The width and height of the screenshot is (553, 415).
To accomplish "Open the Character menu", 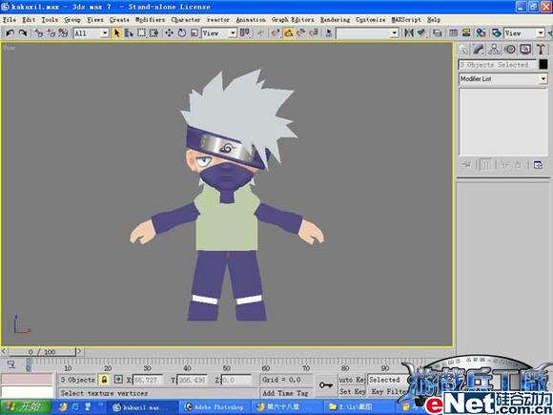I will coord(186,20).
